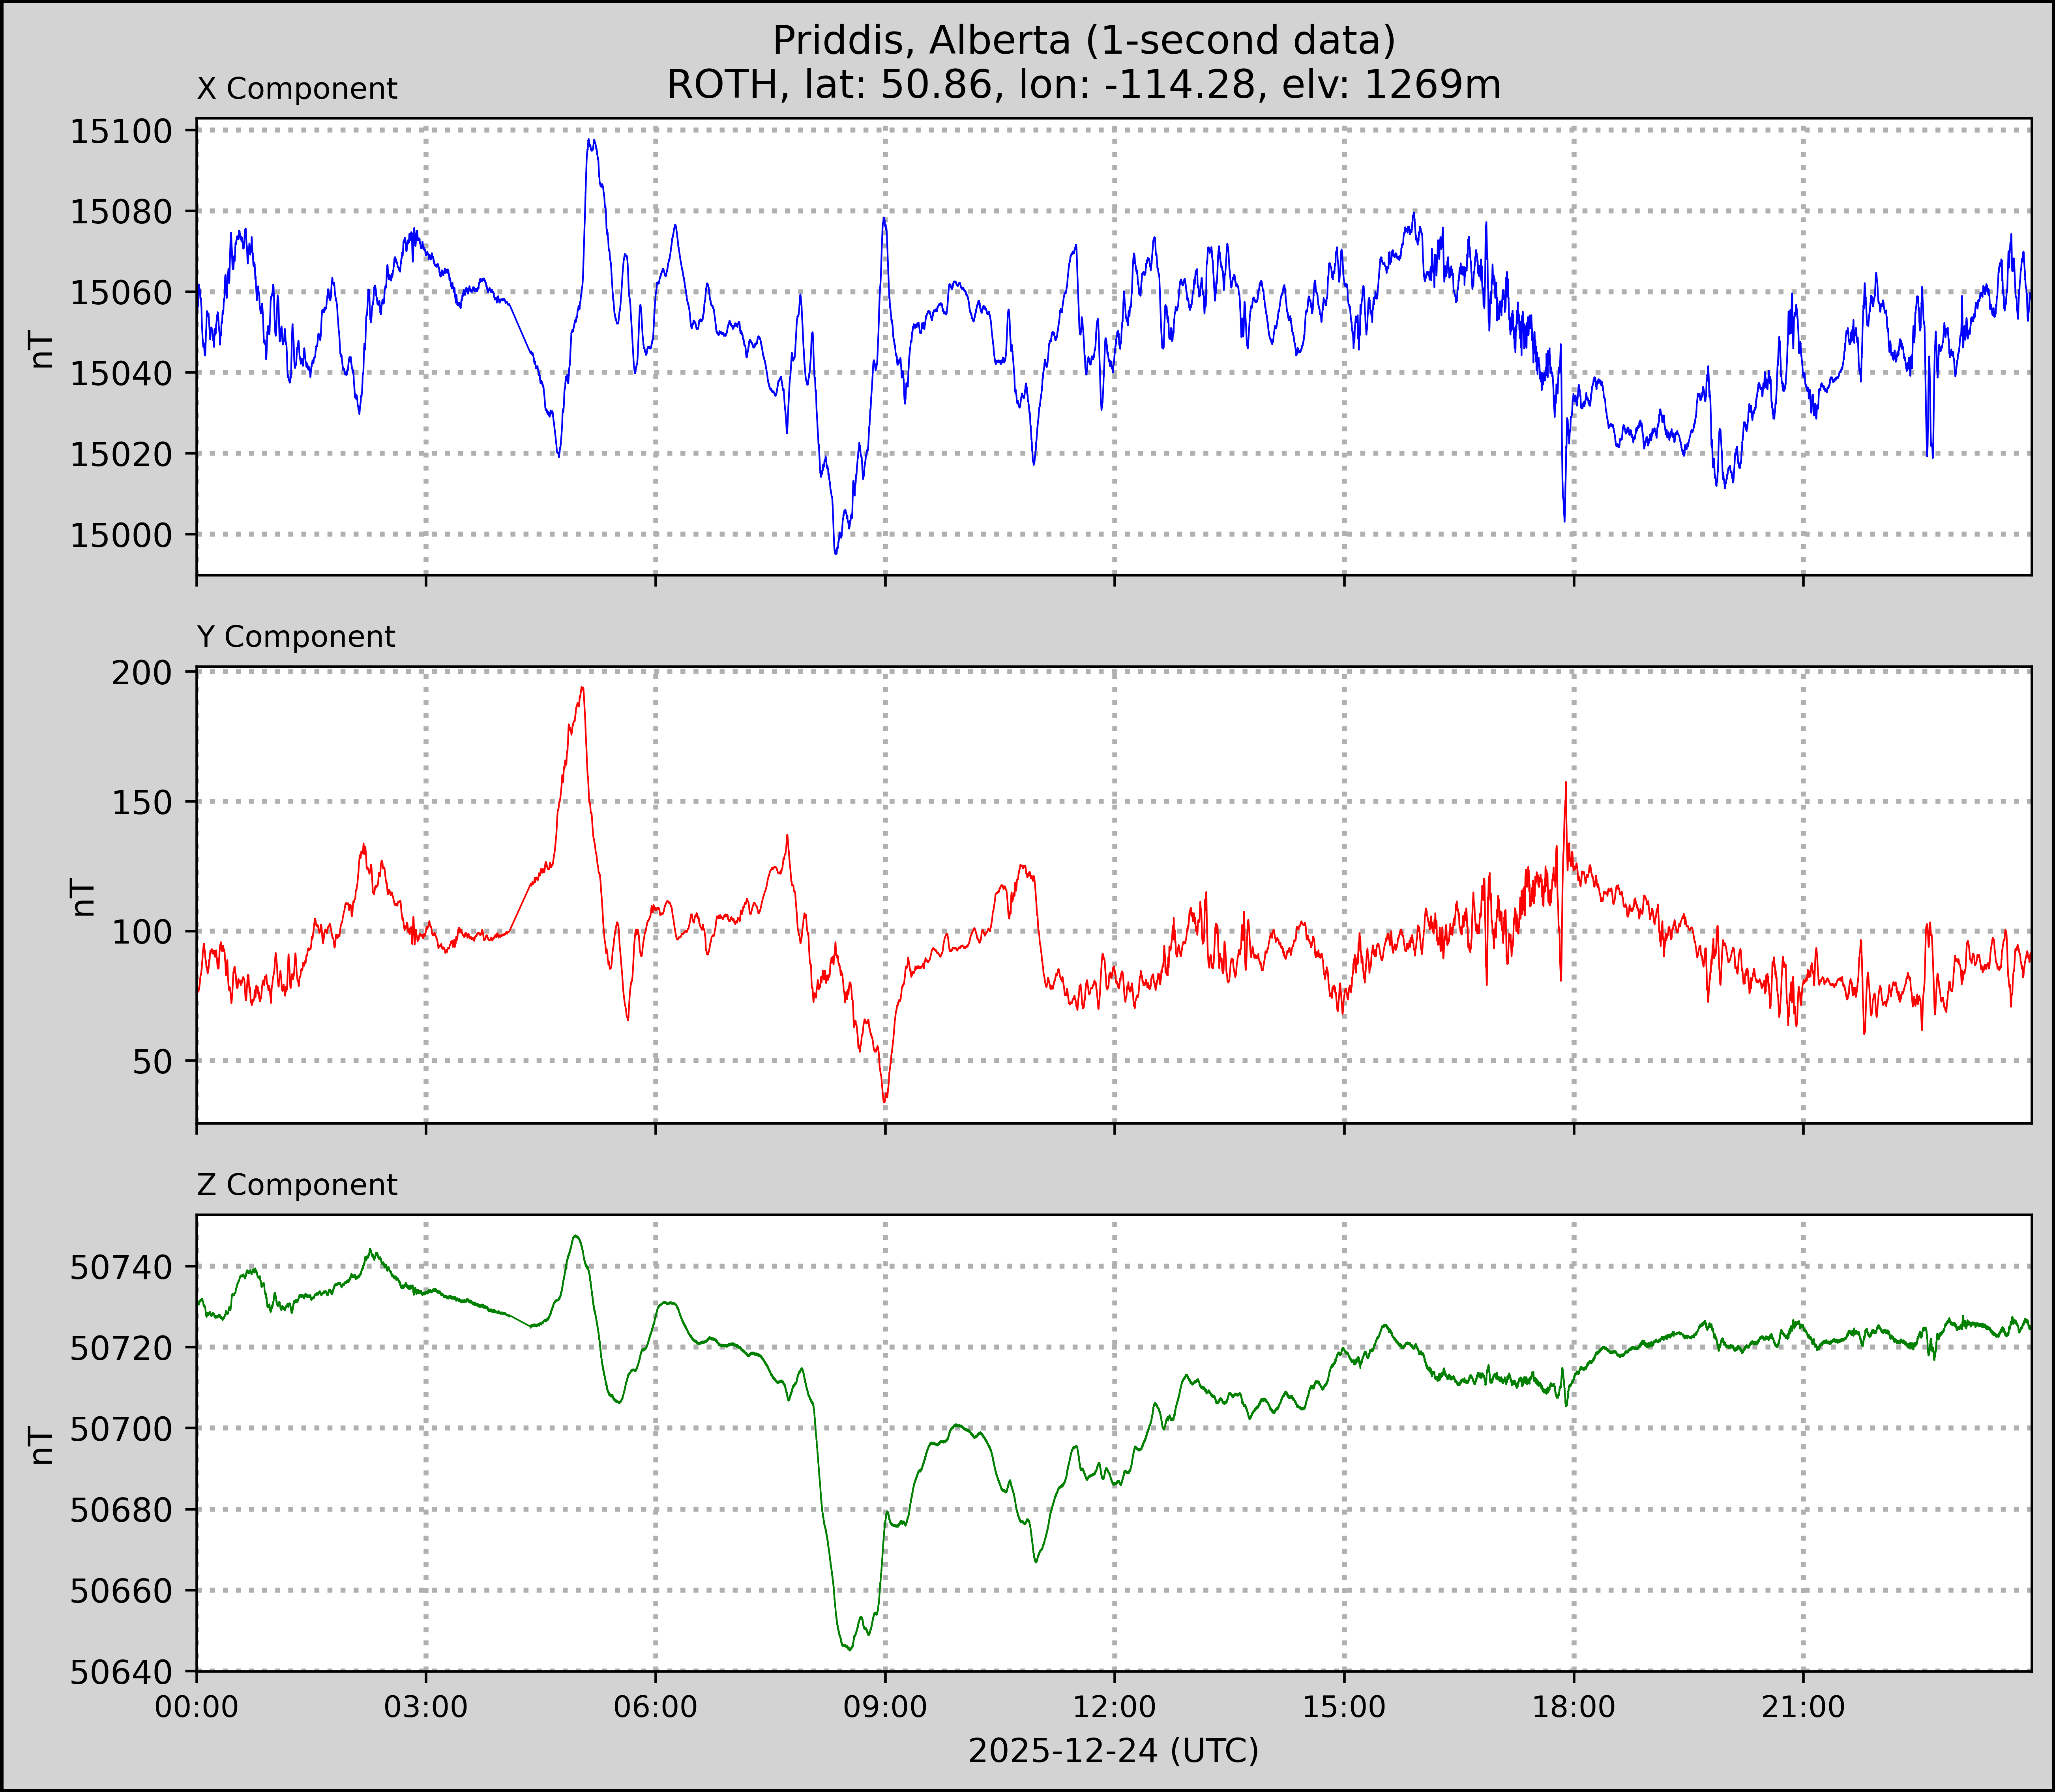Click the highest red Y trace peak
Viewport: 2055px width, 1792px height.
582,688
